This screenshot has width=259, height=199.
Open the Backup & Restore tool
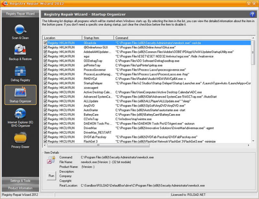(20, 53)
